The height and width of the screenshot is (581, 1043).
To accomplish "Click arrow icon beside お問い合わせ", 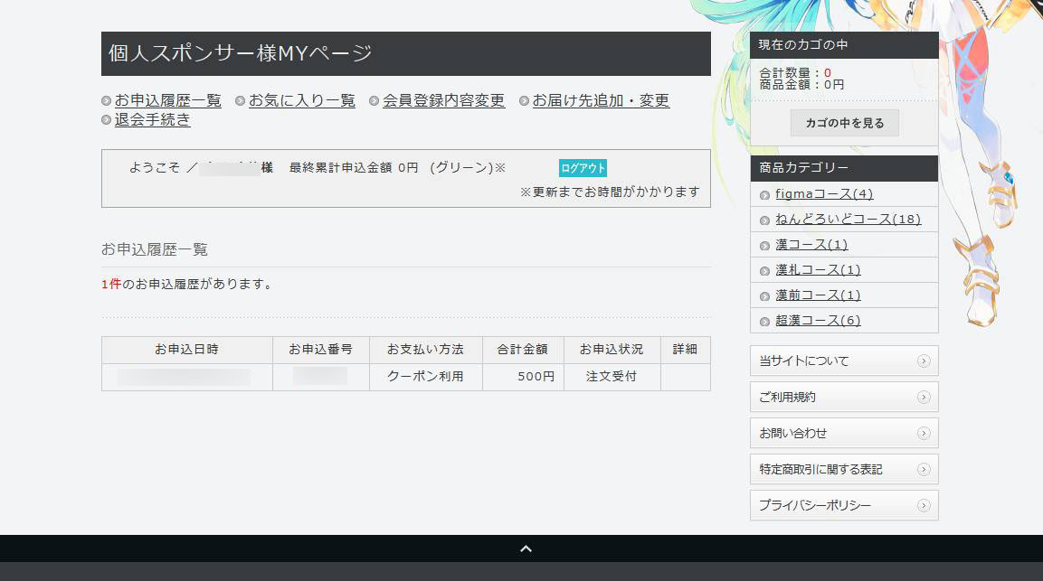I will tap(923, 434).
